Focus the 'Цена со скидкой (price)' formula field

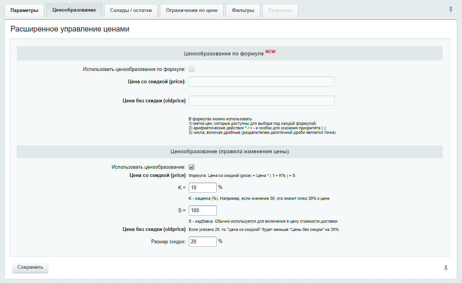click(261, 82)
